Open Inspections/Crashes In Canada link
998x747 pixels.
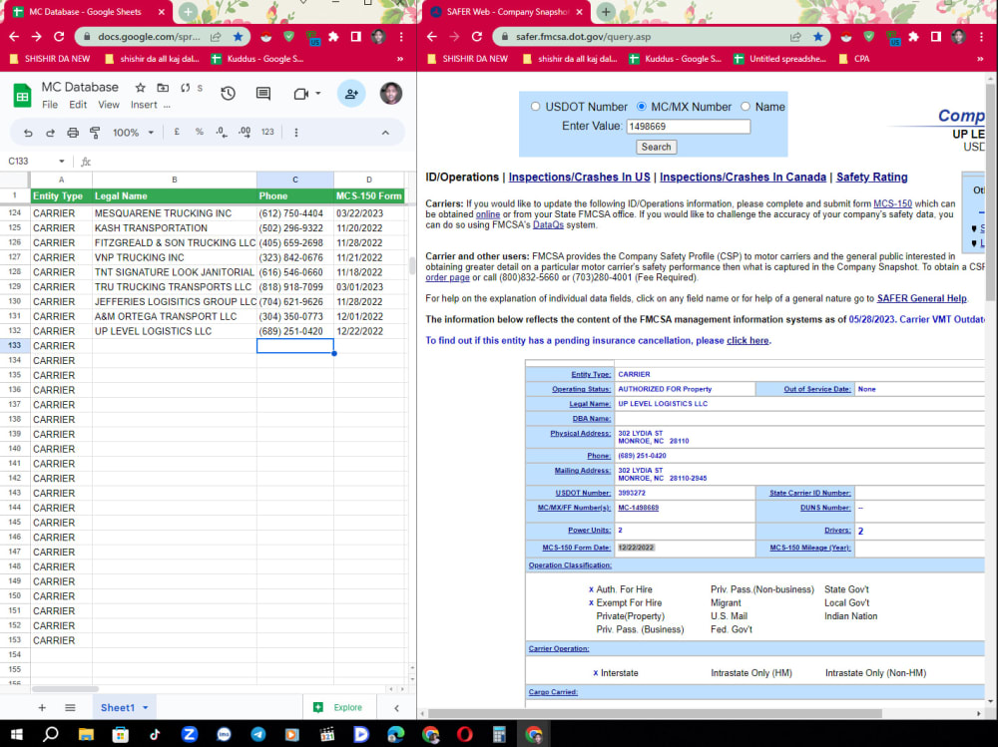743,177
